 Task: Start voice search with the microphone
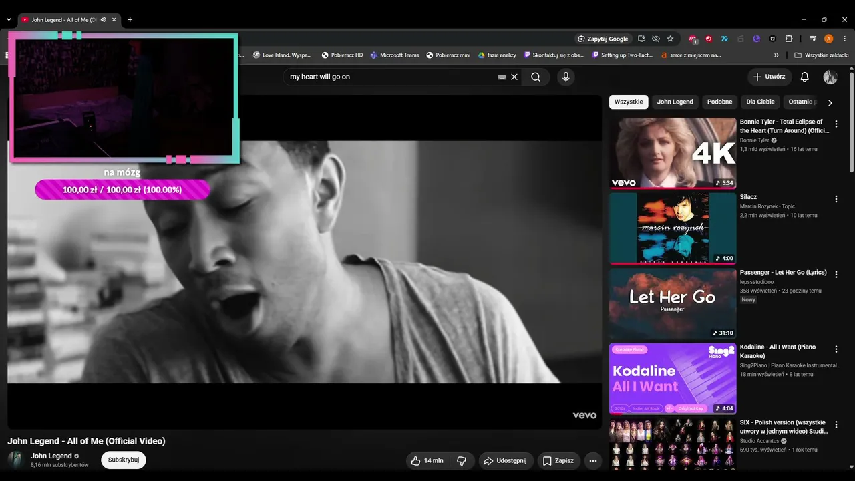566,77
